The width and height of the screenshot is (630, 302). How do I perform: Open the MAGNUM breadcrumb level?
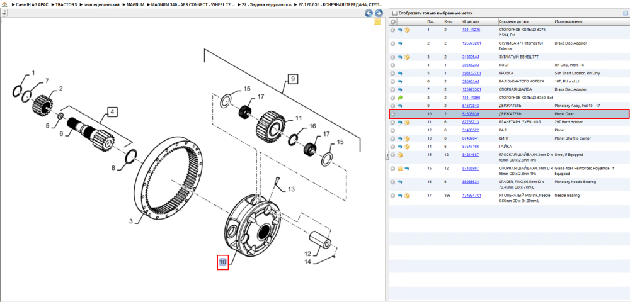point(135,4)
